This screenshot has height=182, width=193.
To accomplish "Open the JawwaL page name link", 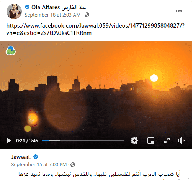I will 21,157.
